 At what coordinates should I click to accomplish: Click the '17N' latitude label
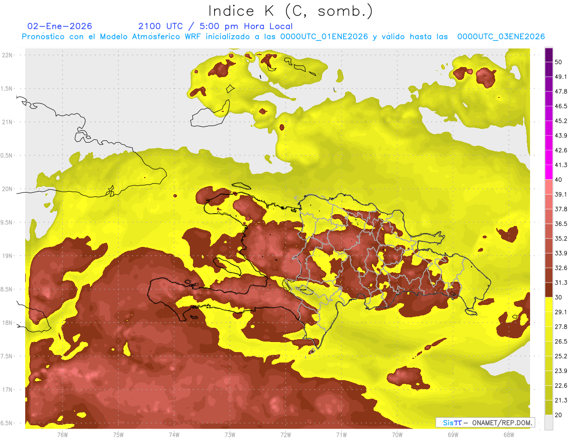pyautogui.click(x=8, y=390)
